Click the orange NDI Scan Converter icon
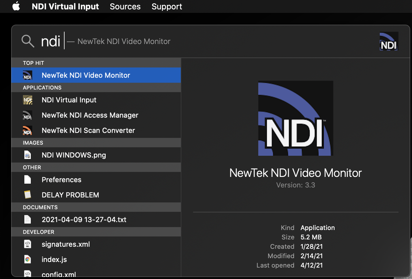 [28, 131]
